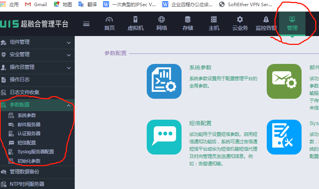Screen dimensions: 319x189
Task: Open the 主机 host server icon
Action: coord(214,19)
